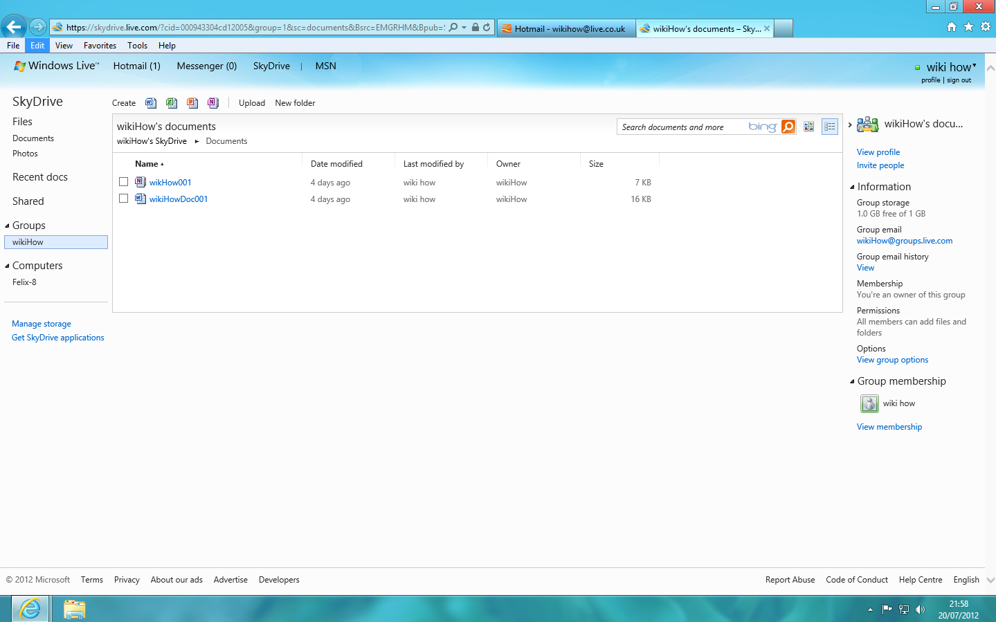Collapse the Group membership section
996x622 pixels.
pyautogui.click(x=852, y=381)
